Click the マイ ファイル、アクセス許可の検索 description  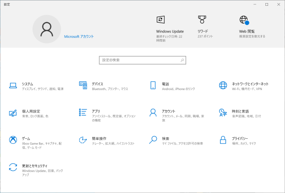point(183,144)
